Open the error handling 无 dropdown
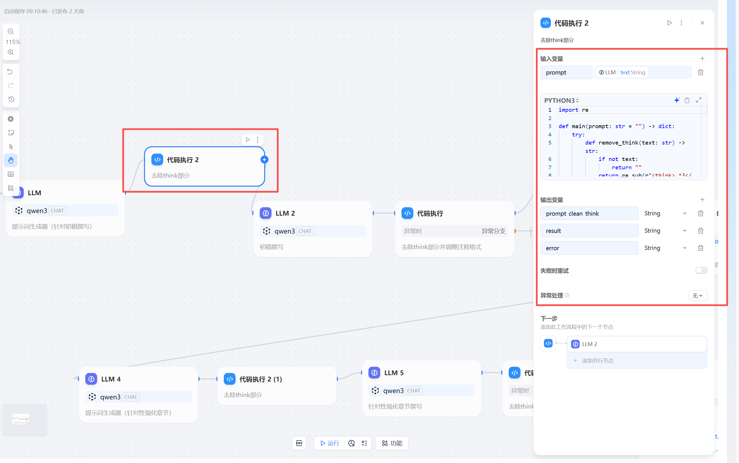The height and width of the screenshot is (463, 739). 698,295
